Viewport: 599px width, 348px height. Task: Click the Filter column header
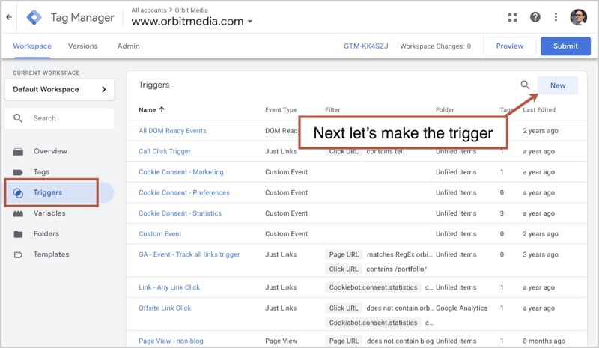pos(332,109)
